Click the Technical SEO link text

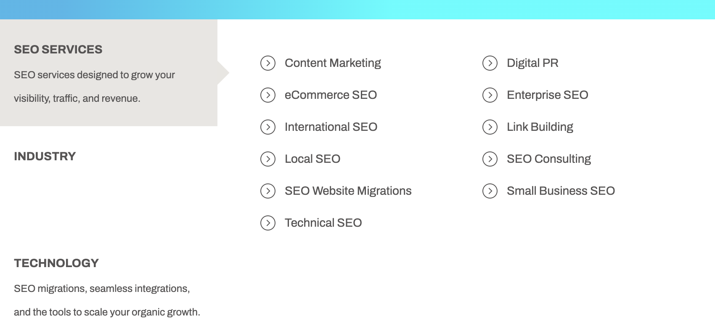tap(323, 223)
